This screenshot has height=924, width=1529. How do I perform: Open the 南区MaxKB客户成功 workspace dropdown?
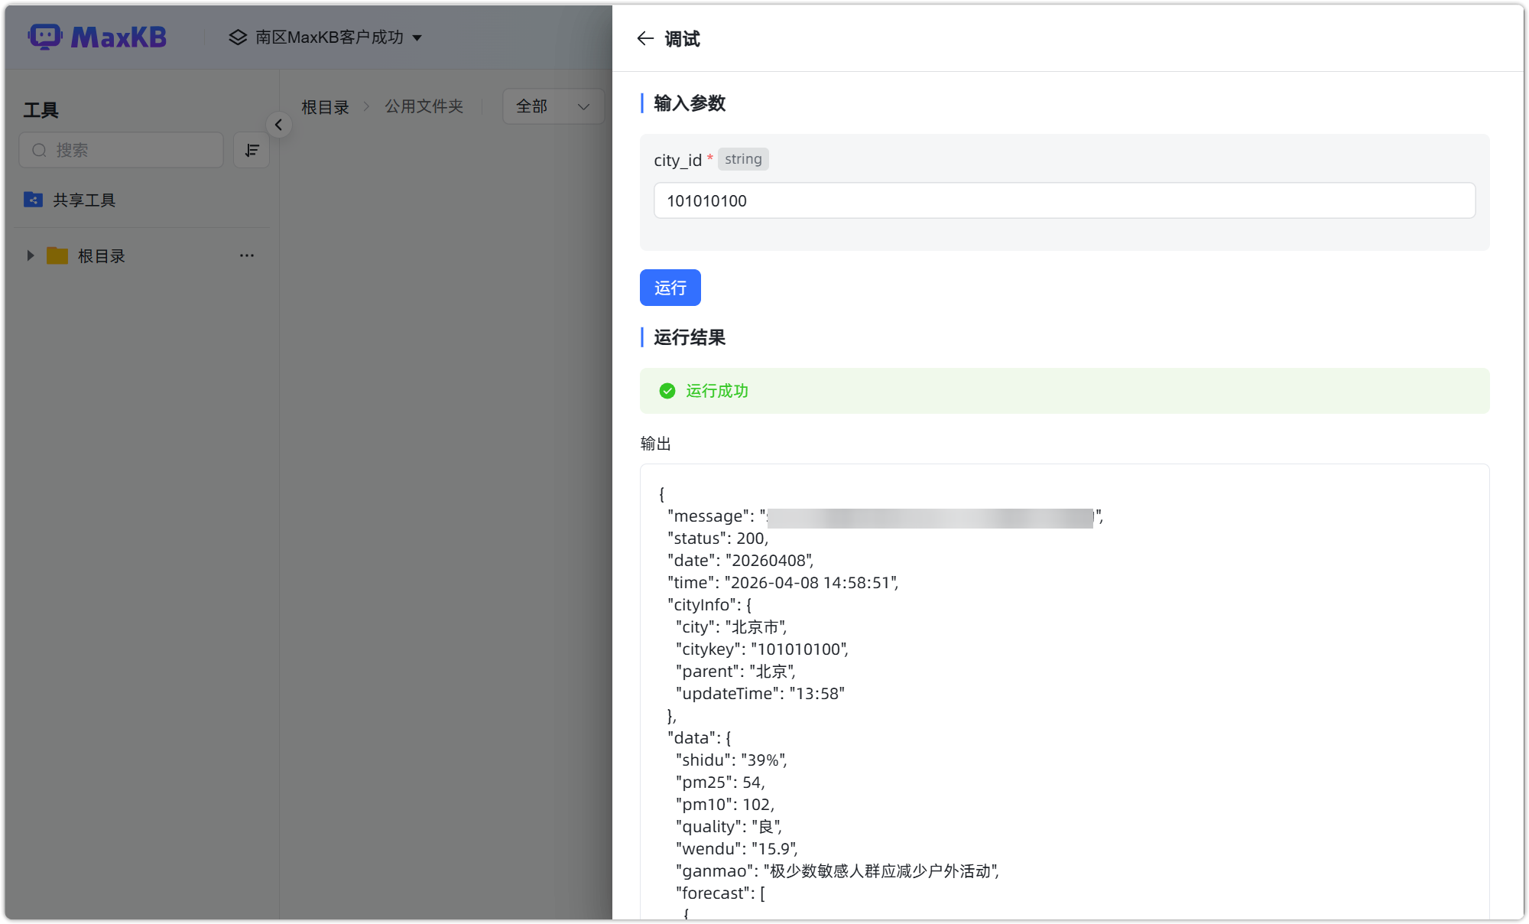point(326,37)
